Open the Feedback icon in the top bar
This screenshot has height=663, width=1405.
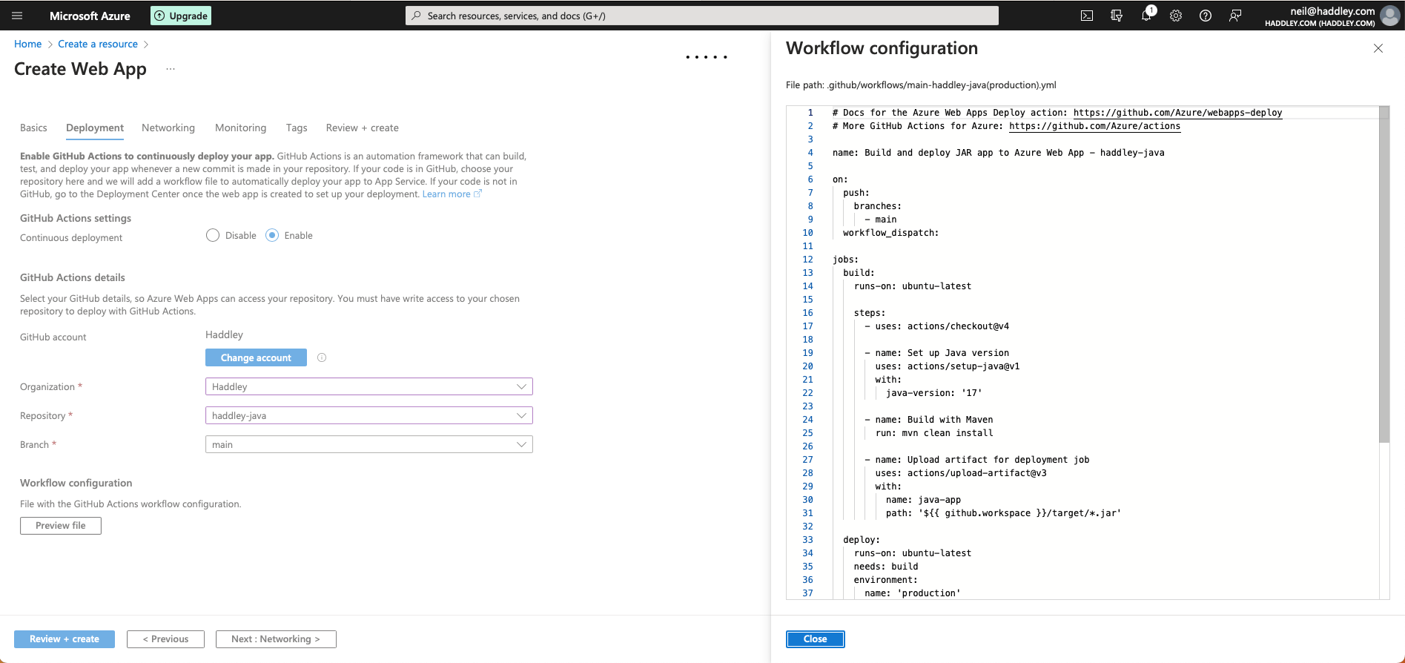1235,16
